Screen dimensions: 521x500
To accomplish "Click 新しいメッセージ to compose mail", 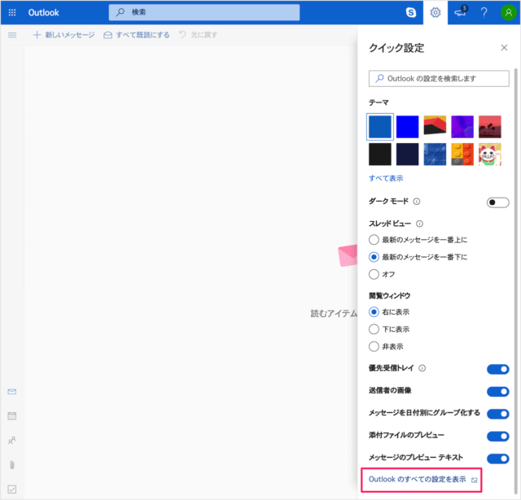I will tap(63, 35).
